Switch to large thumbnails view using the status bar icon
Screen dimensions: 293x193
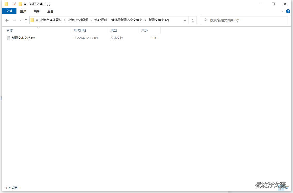coord(287,188)
